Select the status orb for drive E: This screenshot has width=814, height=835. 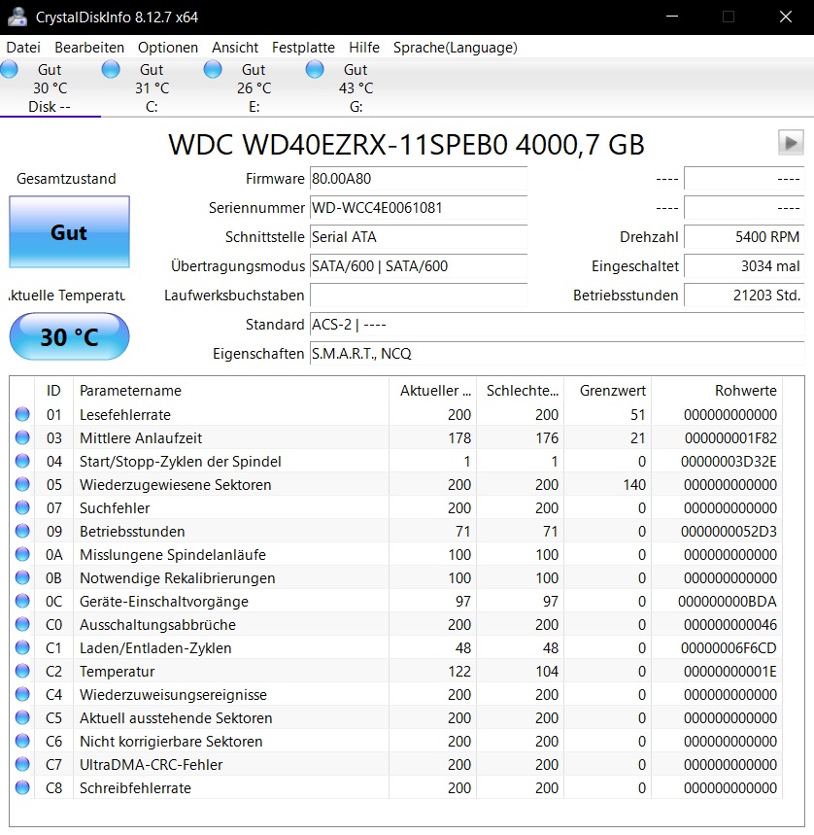[x=213, y=69]
